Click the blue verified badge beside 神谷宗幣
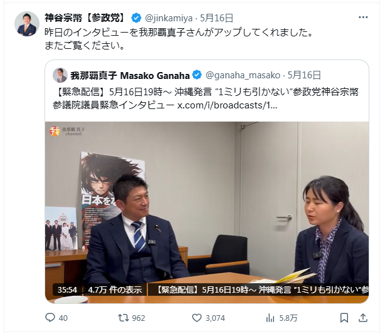This screenshot has height=334, width=385. coord(136,18)
